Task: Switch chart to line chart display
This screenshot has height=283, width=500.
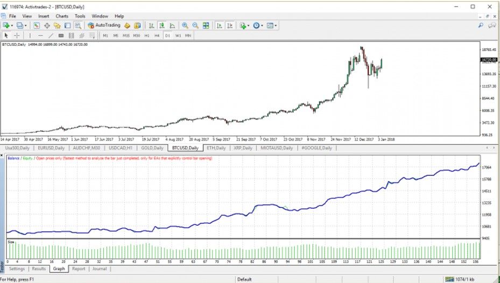Action: [172, 25]
